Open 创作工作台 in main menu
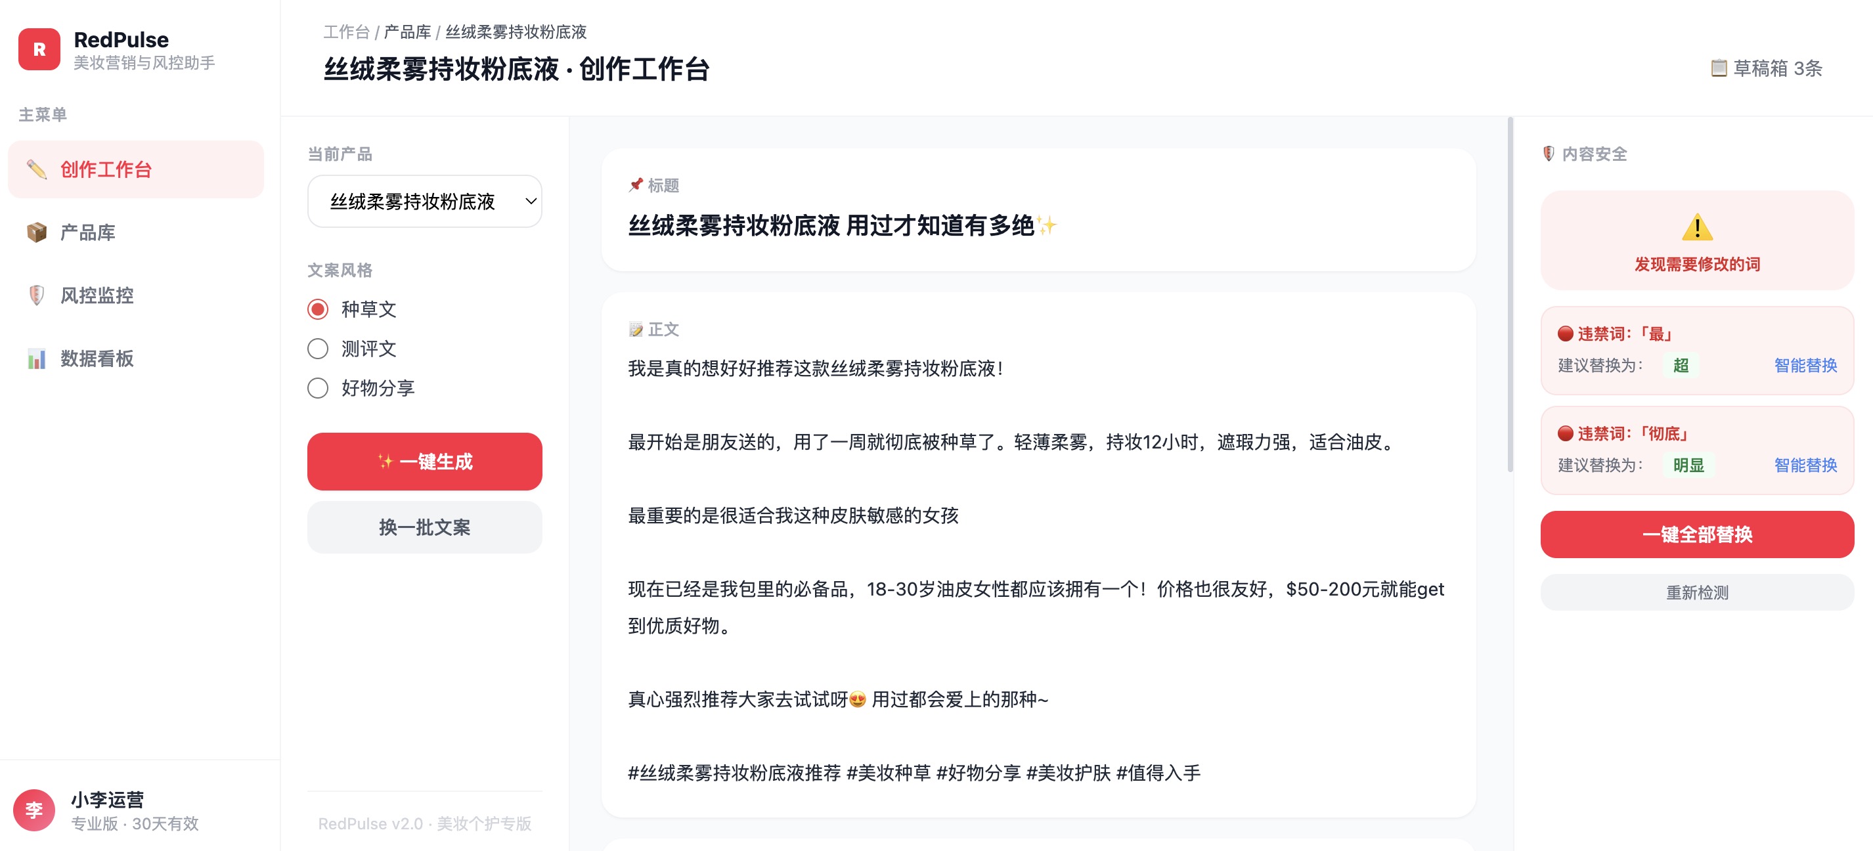1873x851 pixels. [x=136, y=169]
